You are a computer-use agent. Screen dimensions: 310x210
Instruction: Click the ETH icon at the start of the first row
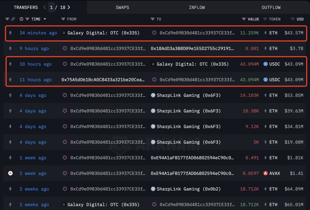point(10,33)
